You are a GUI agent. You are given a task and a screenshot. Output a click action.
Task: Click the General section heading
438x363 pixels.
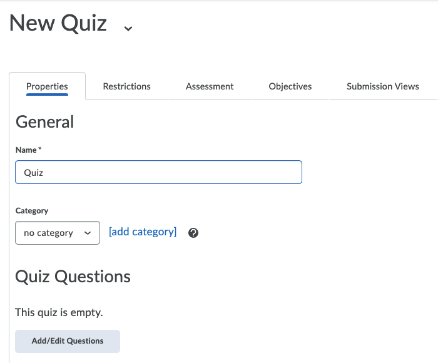click(x=44, y=121)
